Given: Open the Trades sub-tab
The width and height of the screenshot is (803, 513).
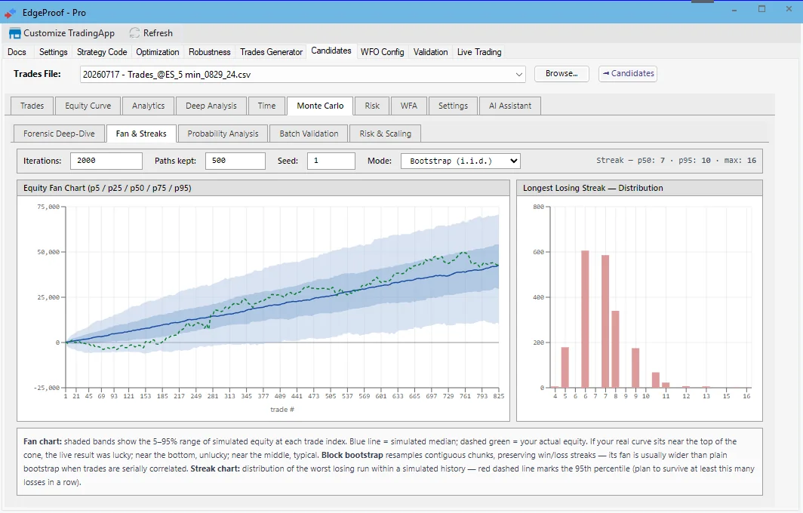Looking at the screenshot, I should (x=32, y=106).
